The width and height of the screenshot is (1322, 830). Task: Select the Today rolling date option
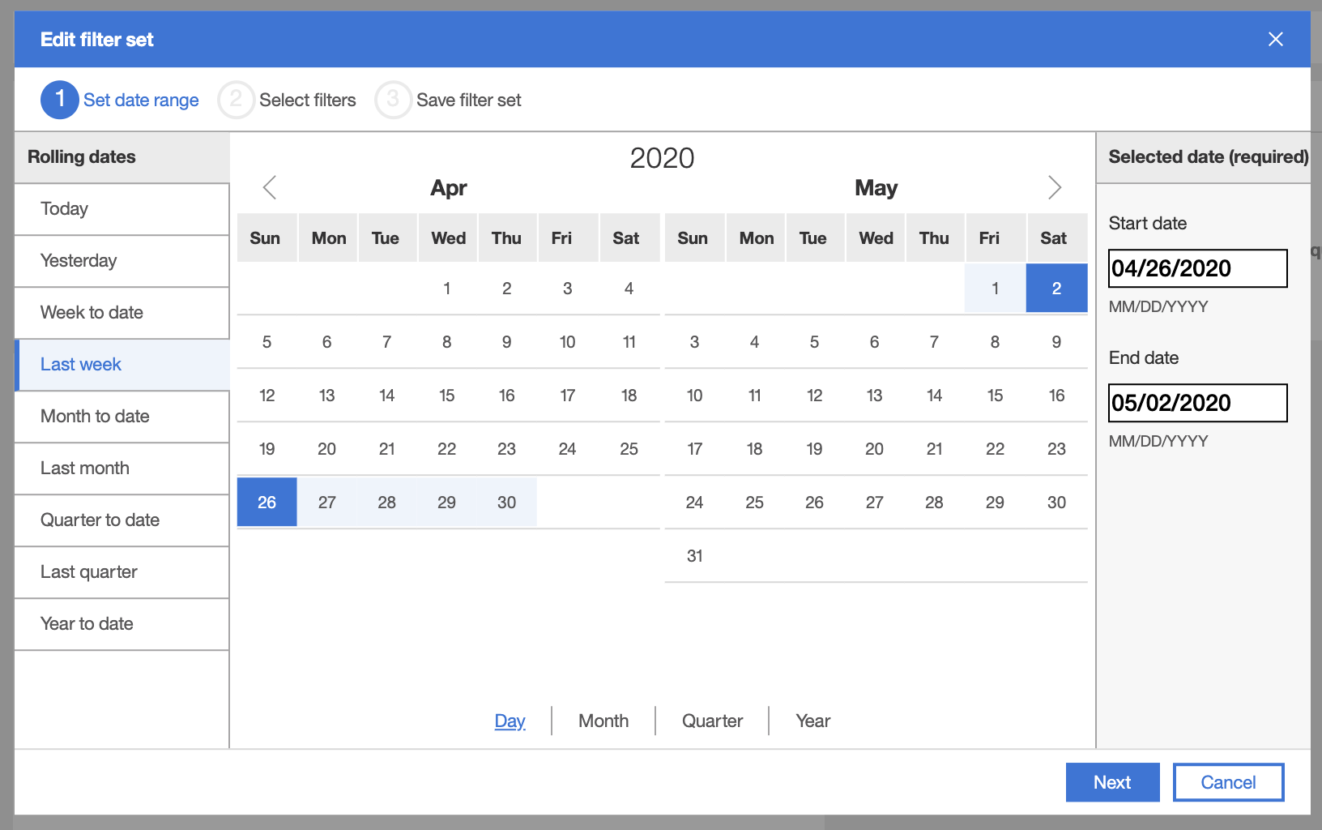tap(122, 209)
